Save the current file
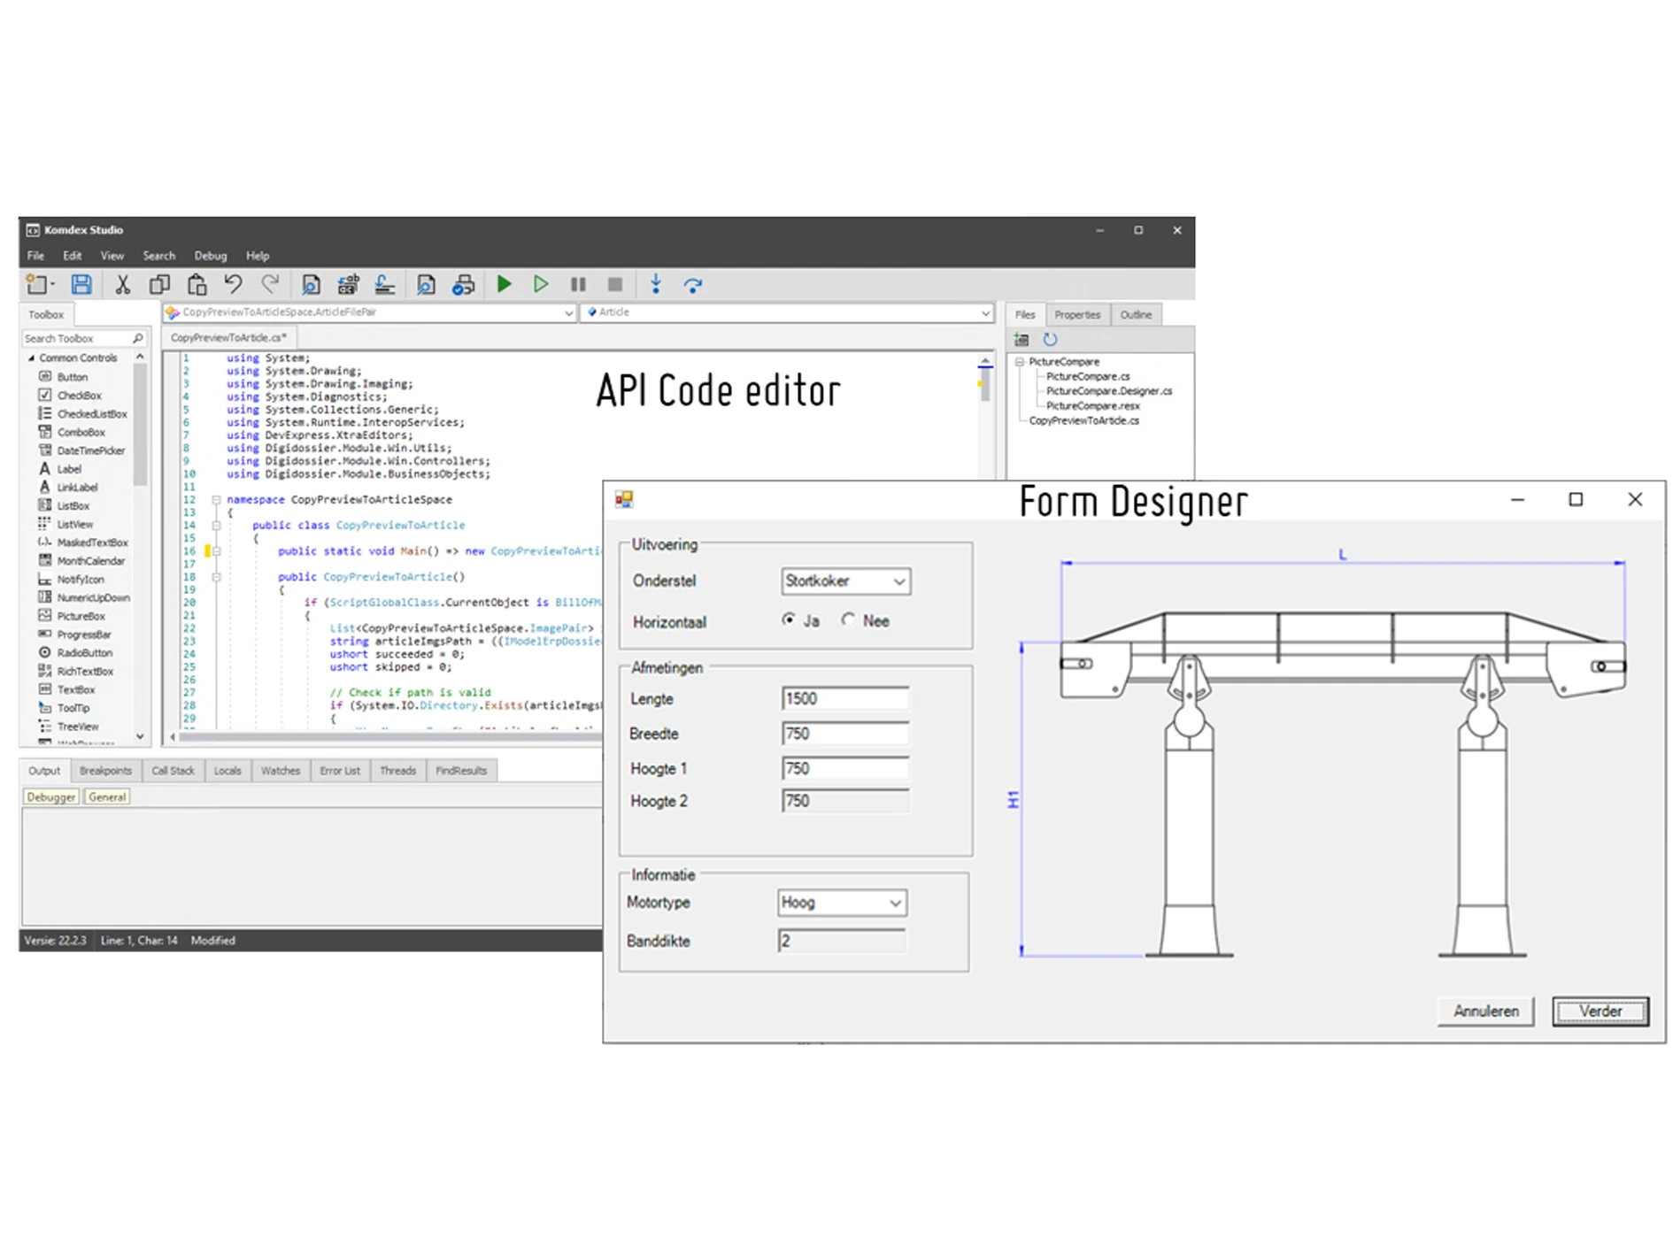 click(x=81, y=284)
